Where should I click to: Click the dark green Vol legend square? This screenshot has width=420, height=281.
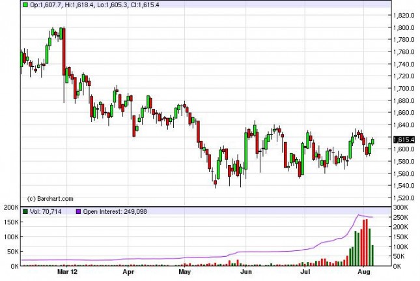25,211
